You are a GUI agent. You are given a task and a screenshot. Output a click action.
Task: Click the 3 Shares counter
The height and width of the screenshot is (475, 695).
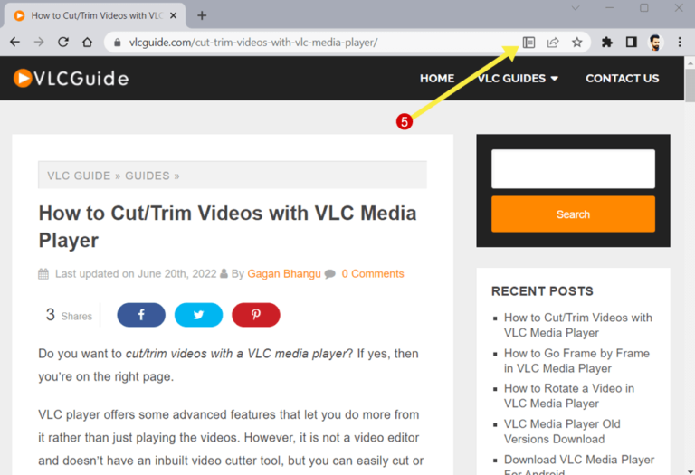[x=69, y=315]
